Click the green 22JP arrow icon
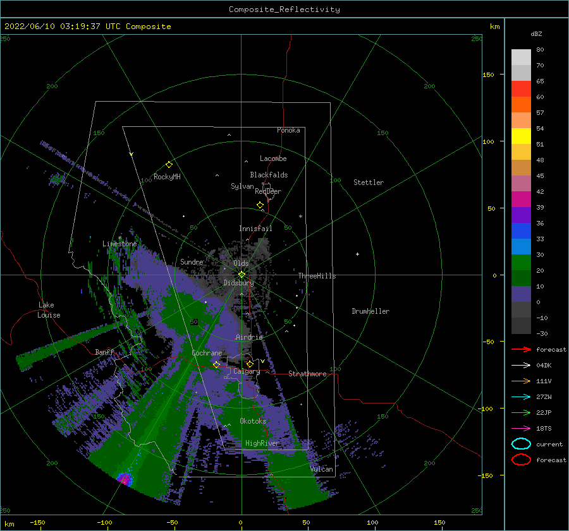This screenshot has height=531, width=569. [x=521, y=412]
